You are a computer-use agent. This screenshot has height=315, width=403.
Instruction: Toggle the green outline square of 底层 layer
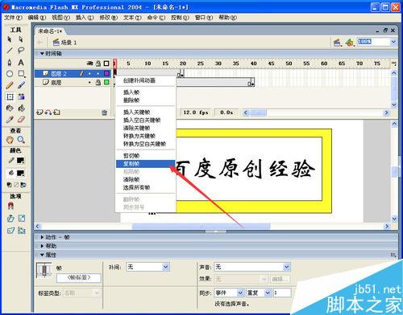click(106, 83)
